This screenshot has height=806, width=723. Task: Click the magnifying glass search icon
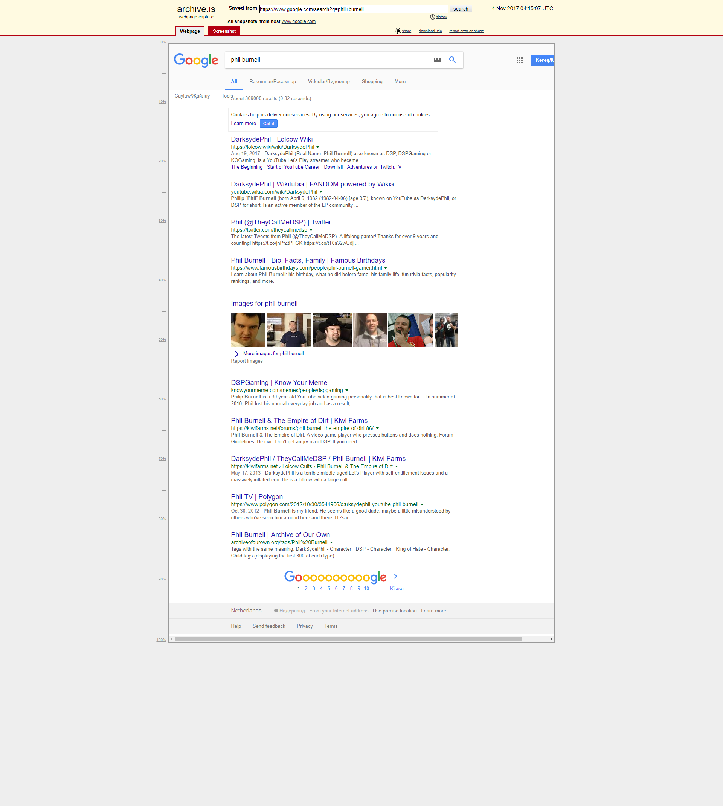pos(452,60)
